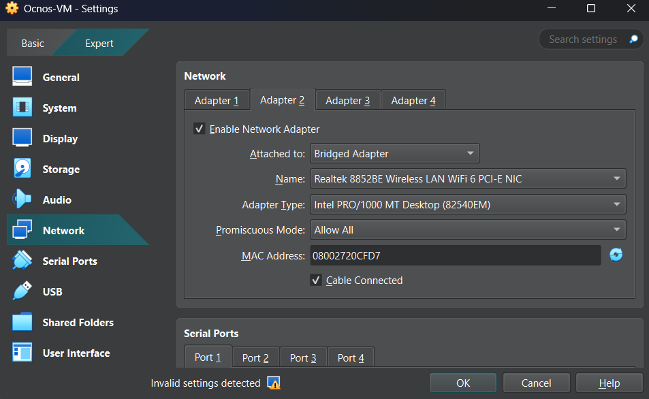The image size is (649, 399).
Task: Open the Display settings icon
Action: tap(21, 138)
